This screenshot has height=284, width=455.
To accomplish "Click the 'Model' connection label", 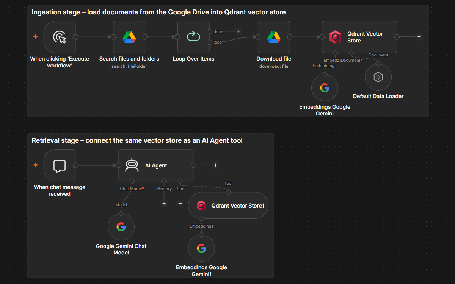I will [121, 204].
